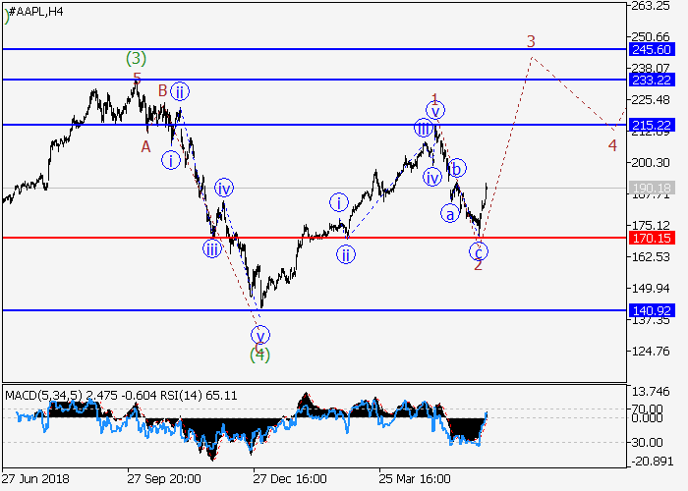Click the red wave A label
The width and height of the screenshot is (688, 491).
(144, 146)
